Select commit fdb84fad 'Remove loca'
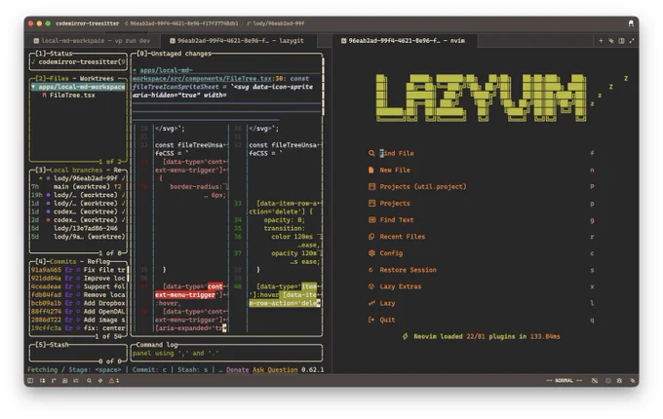 tap(78, 295)
